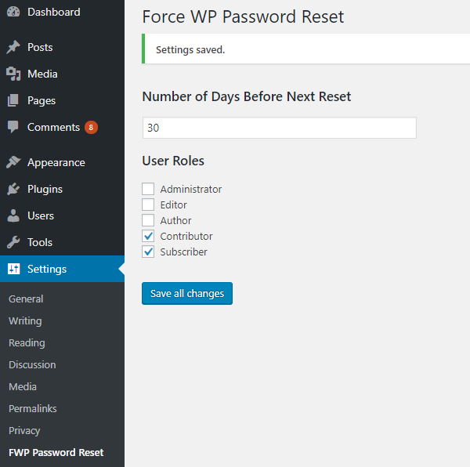This screenshot has width=470, height=467.
Task: Click the Number of Days Before Next Reset heading
Action: coord(247,96)
